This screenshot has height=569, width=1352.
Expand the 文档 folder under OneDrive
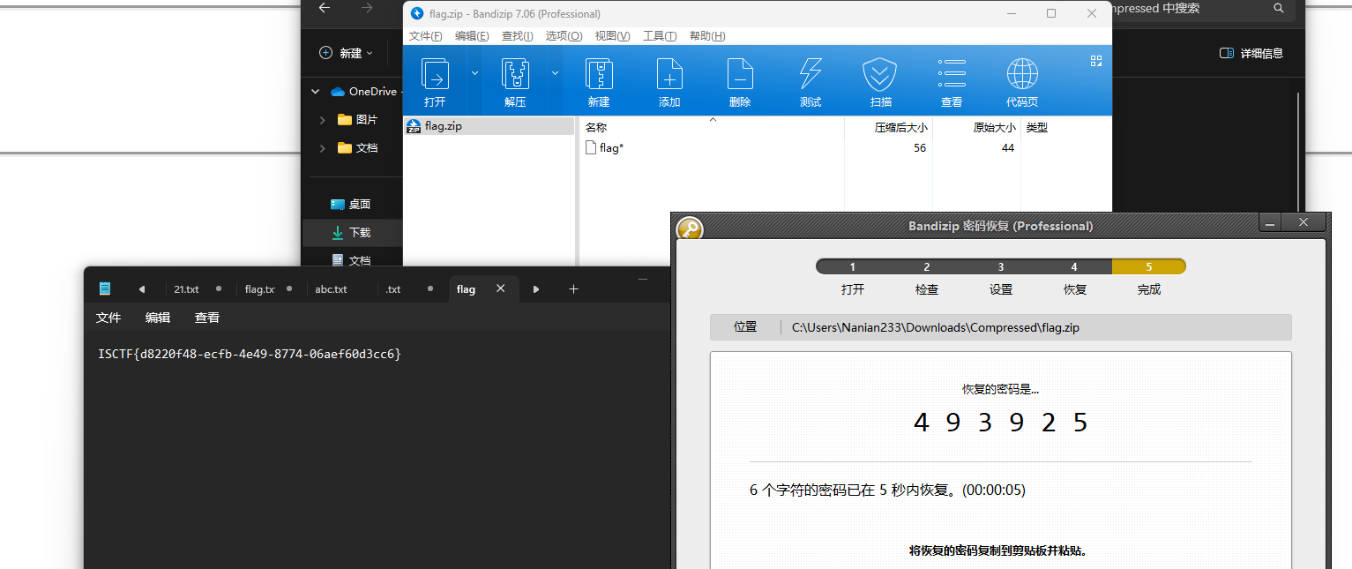(323, 147)
